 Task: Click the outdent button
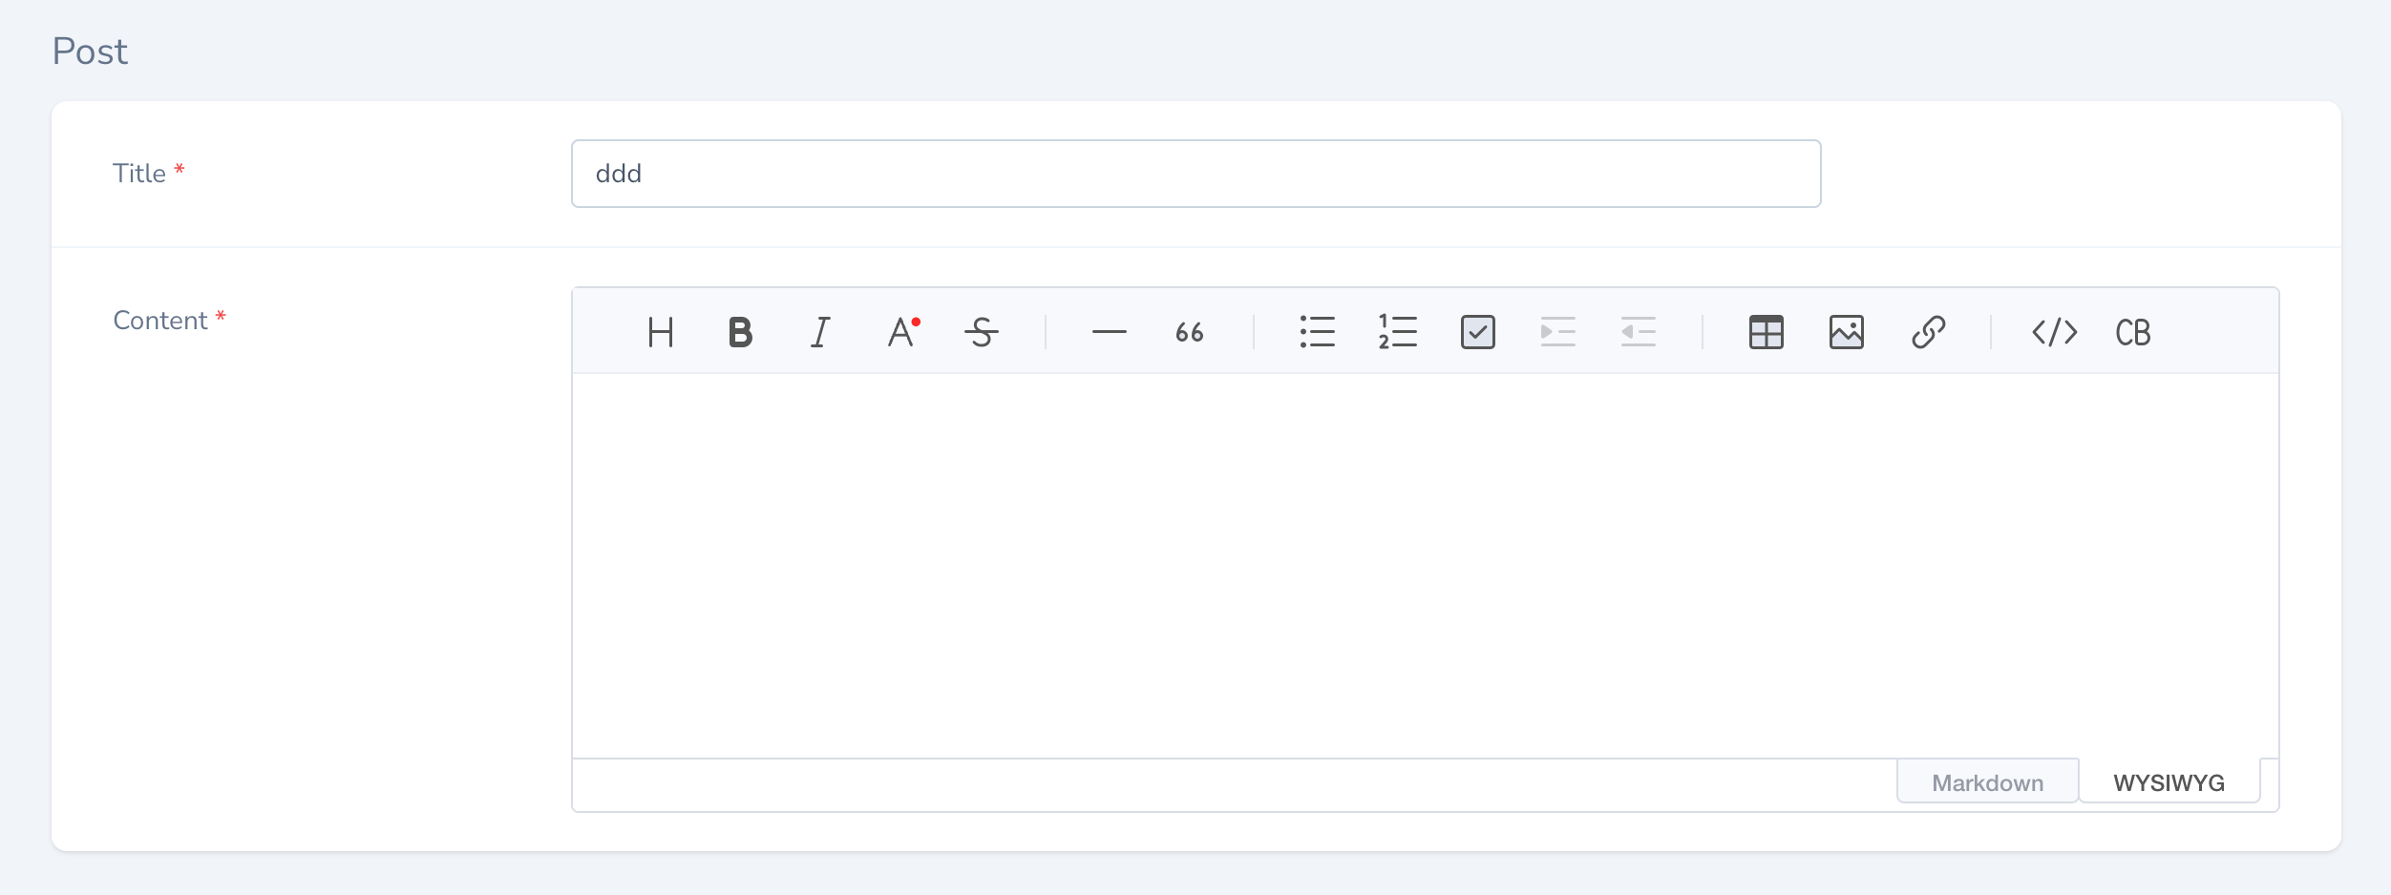(x=1639, y=332)
